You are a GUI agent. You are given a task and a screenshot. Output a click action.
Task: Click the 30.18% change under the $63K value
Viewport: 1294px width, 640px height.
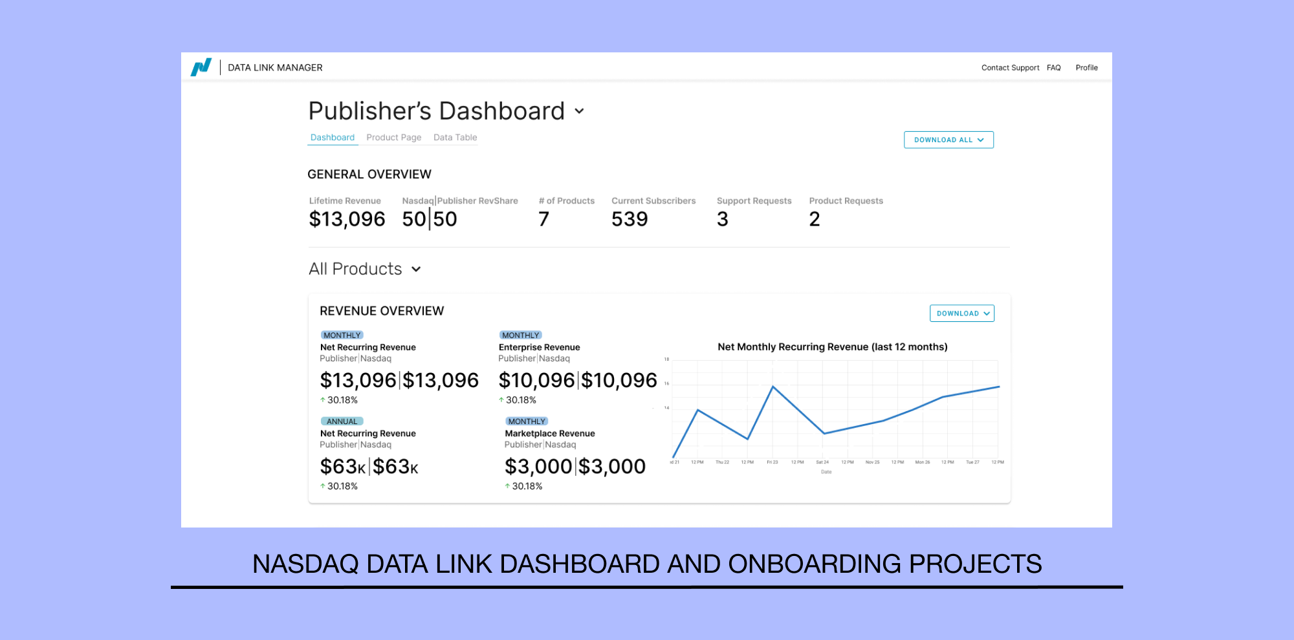click(x=339, y=486)
